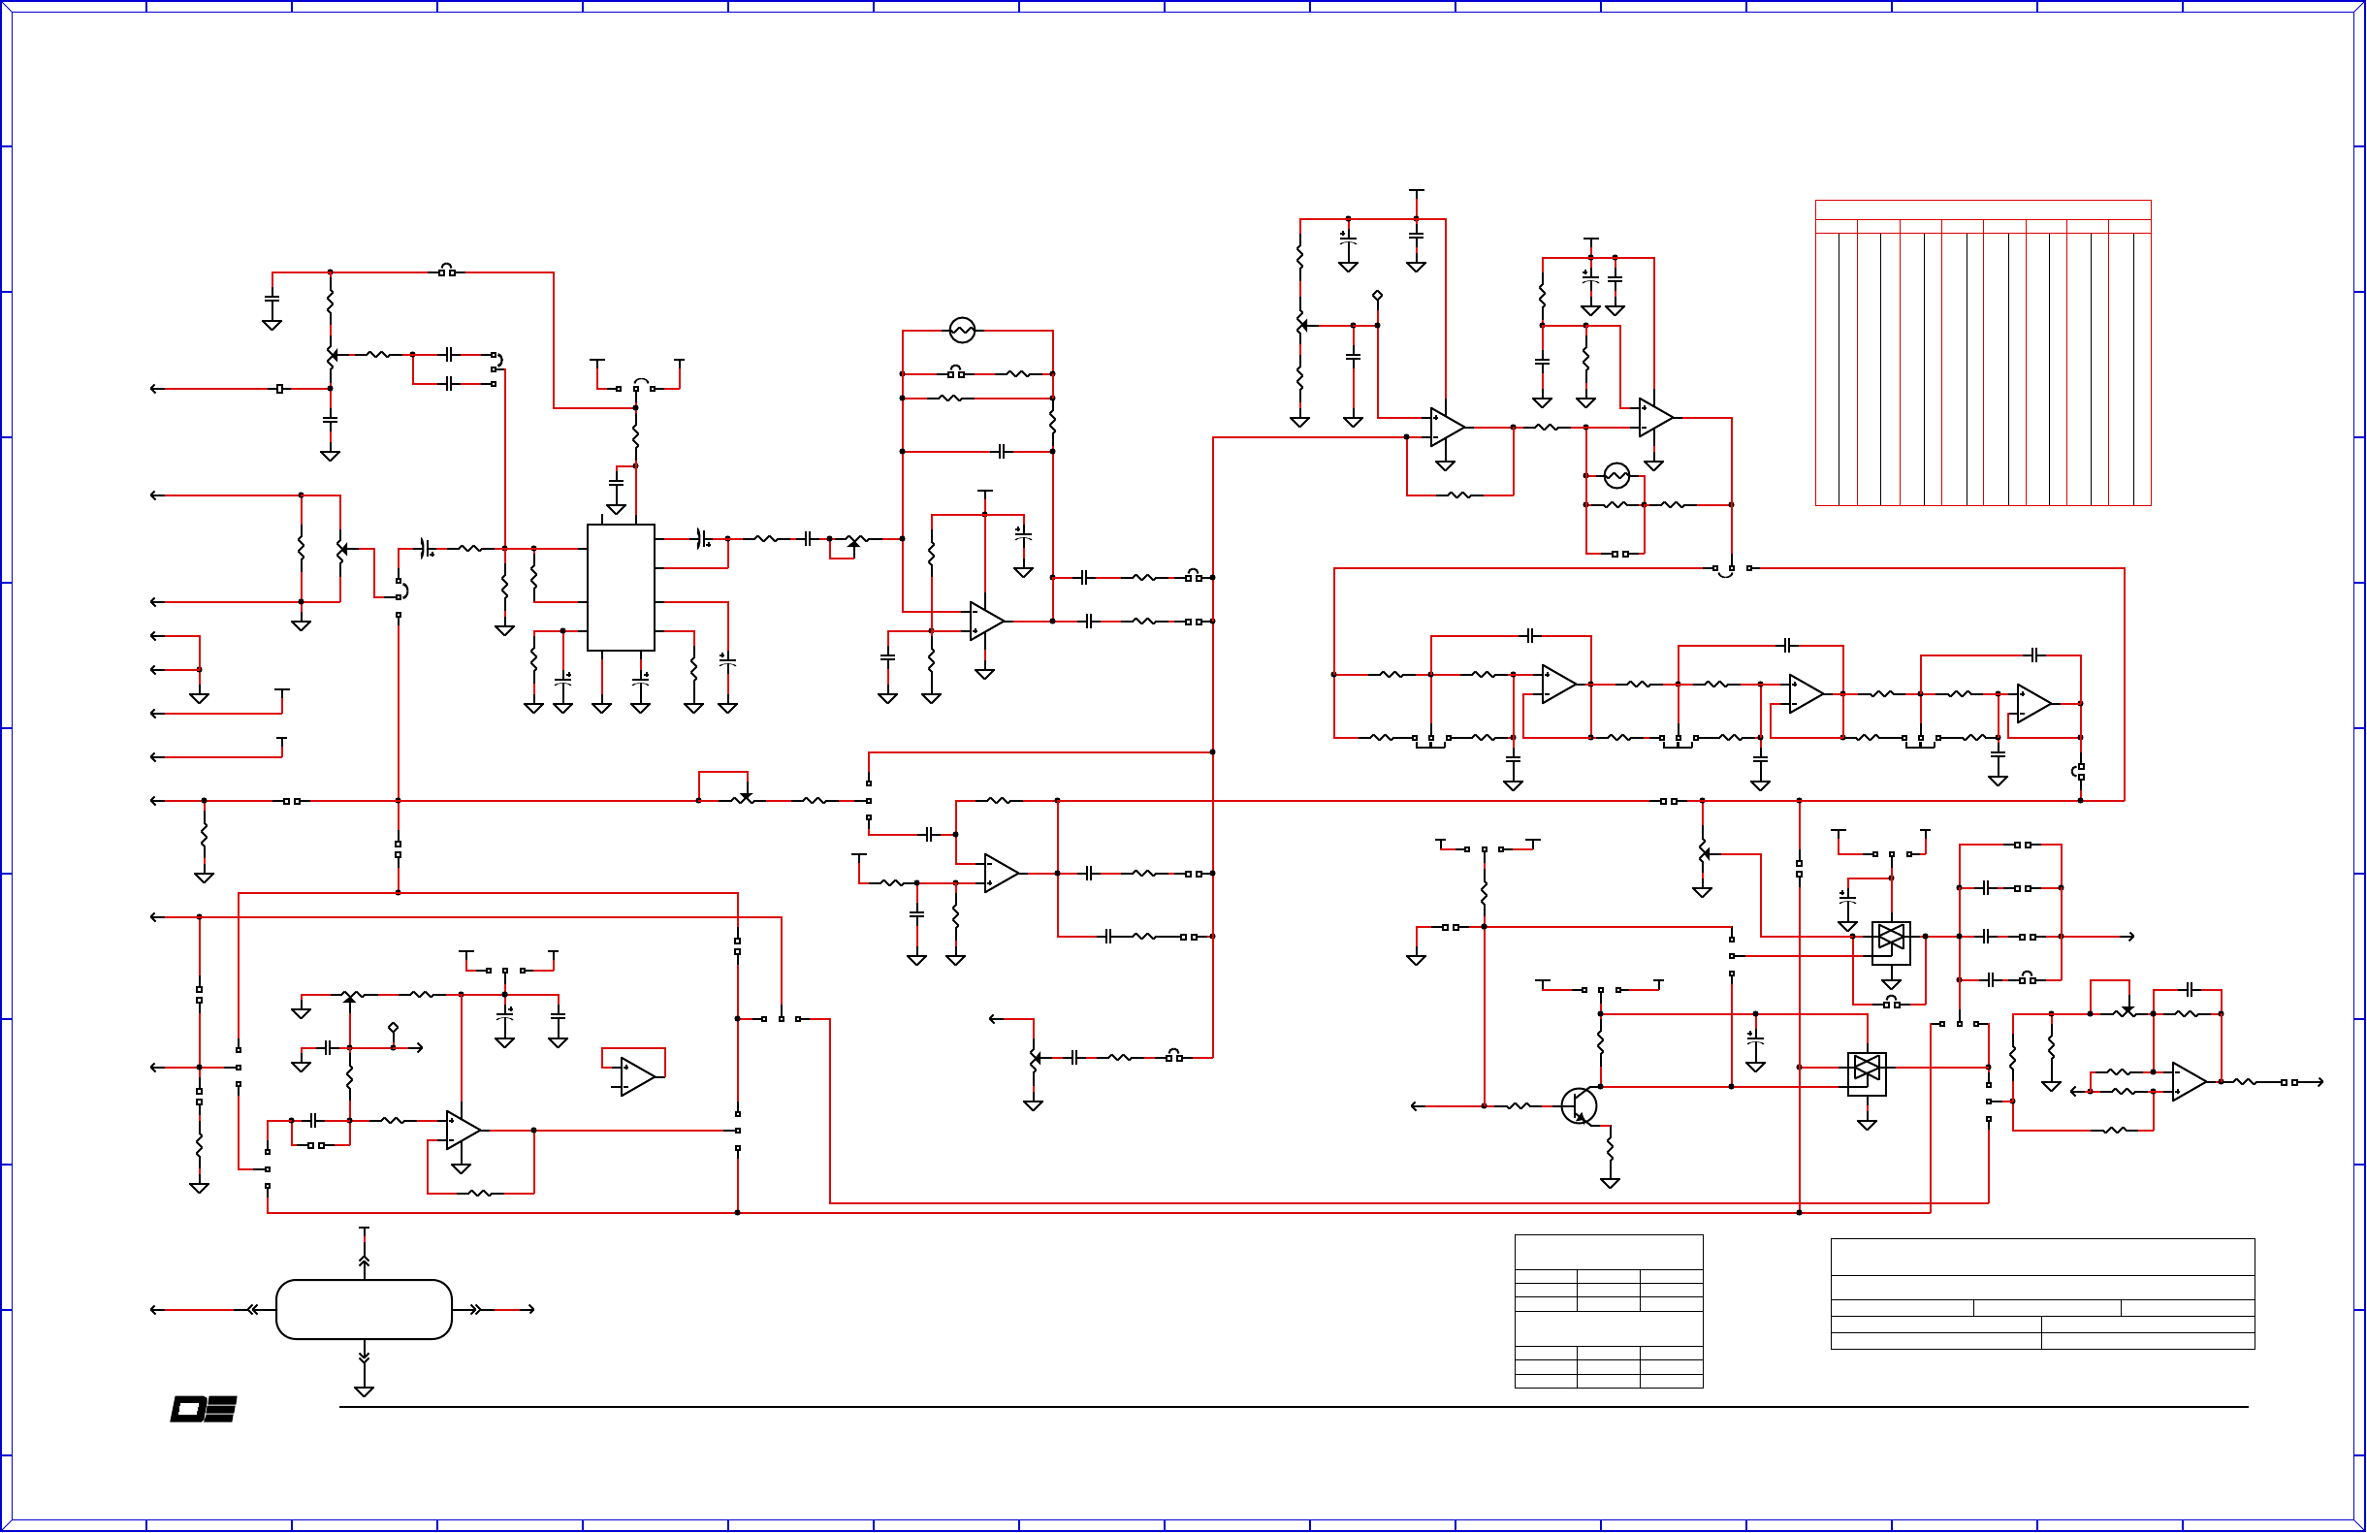The width and height of the screenshot is (2367, 1533).
Task: Select the red-bordered table at the upper right
Action: click(1983, 353)
